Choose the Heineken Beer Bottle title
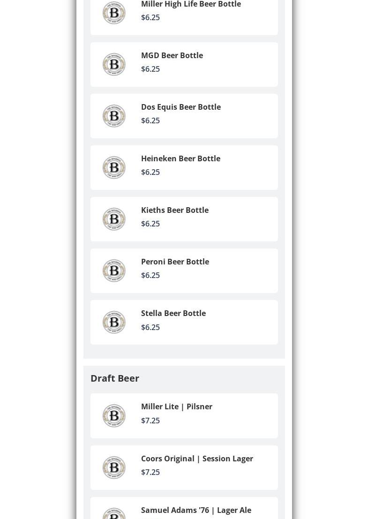The width and height of the screenshot is (368, 519). (x=180, y=158)
